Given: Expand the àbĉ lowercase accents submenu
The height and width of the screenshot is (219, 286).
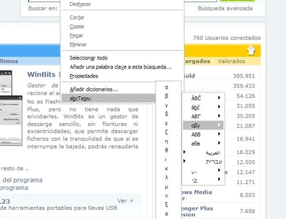Looking at the screenshot, I should [x=203, y=107].
